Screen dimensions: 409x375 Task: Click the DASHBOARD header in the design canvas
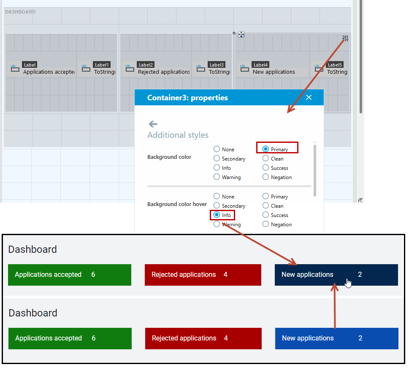[20, 12]
